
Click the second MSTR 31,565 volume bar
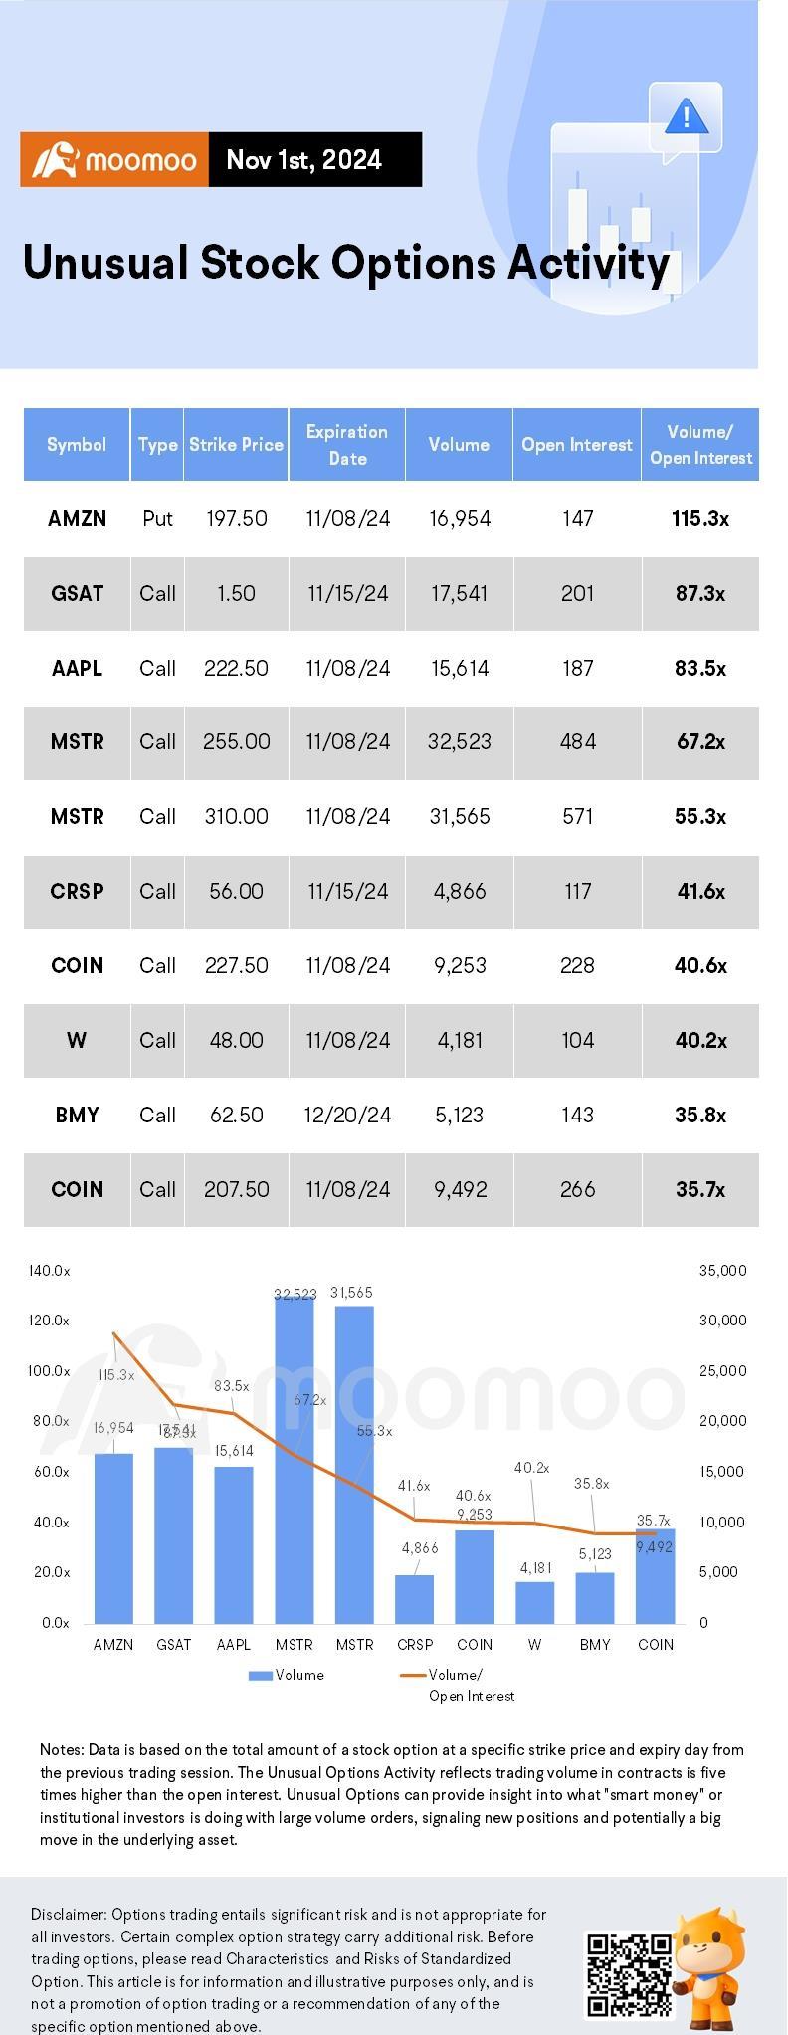(354, 1464)
